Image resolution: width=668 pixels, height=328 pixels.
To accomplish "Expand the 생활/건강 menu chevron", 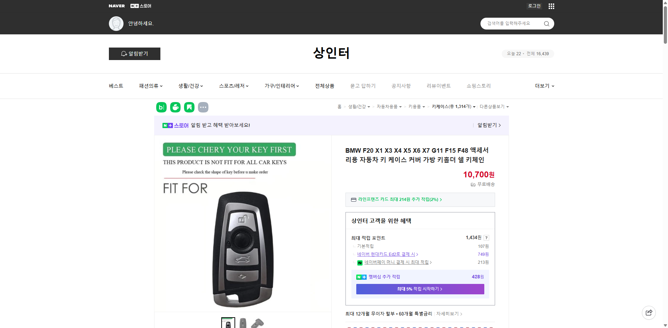I will point(202,86).
